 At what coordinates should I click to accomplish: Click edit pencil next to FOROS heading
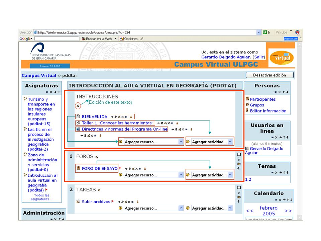coord(97,157)
